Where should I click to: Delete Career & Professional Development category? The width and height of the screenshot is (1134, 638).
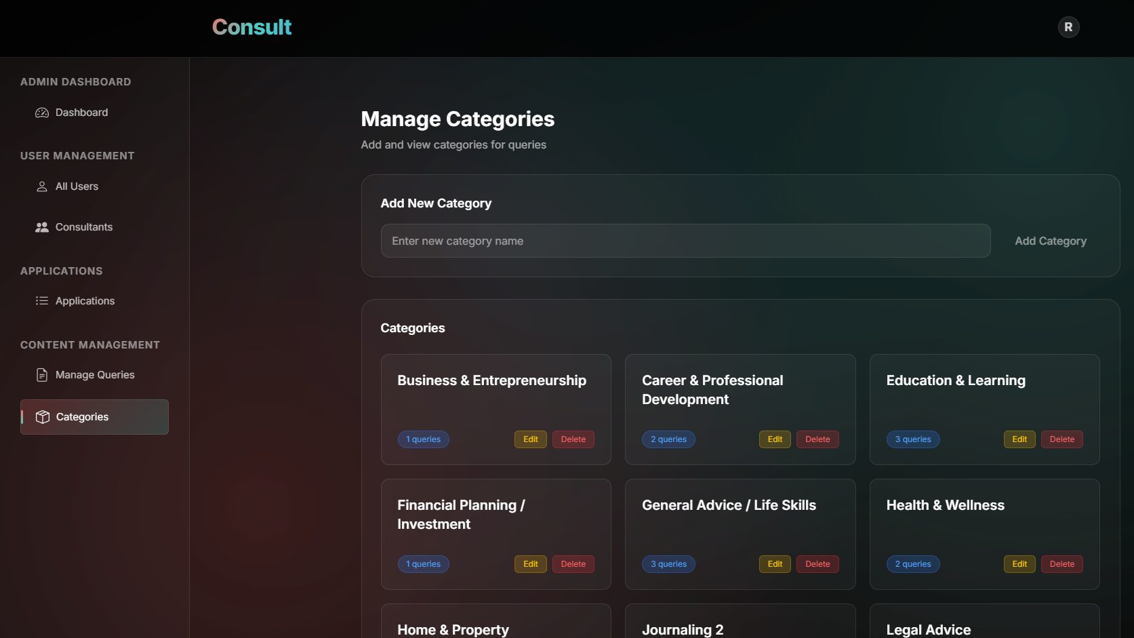pos(817,439)
